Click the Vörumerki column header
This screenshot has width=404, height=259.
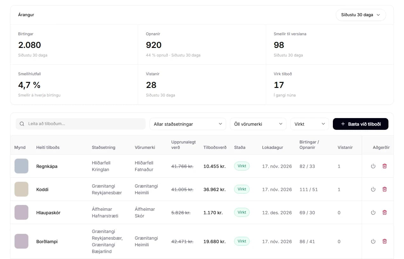click(x=145, y=147)
